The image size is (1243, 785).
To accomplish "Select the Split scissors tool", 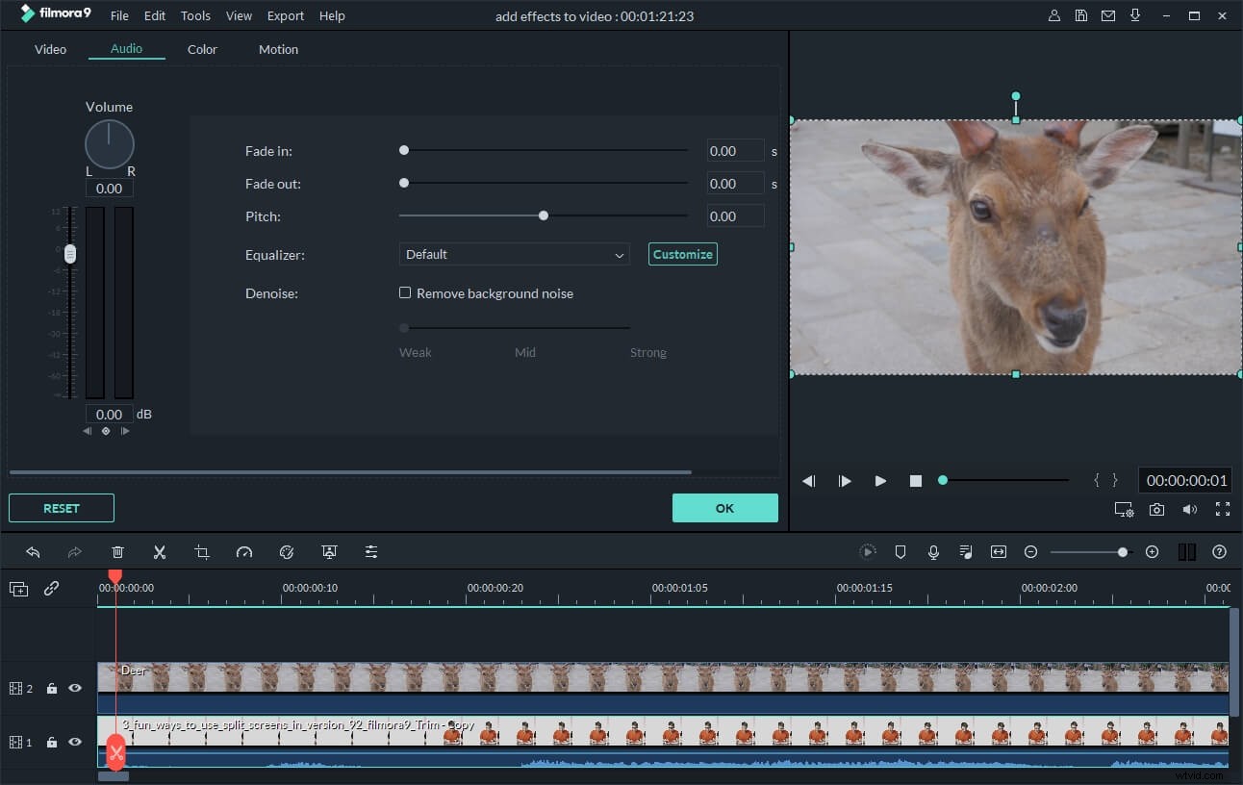I will click(160, 551).
